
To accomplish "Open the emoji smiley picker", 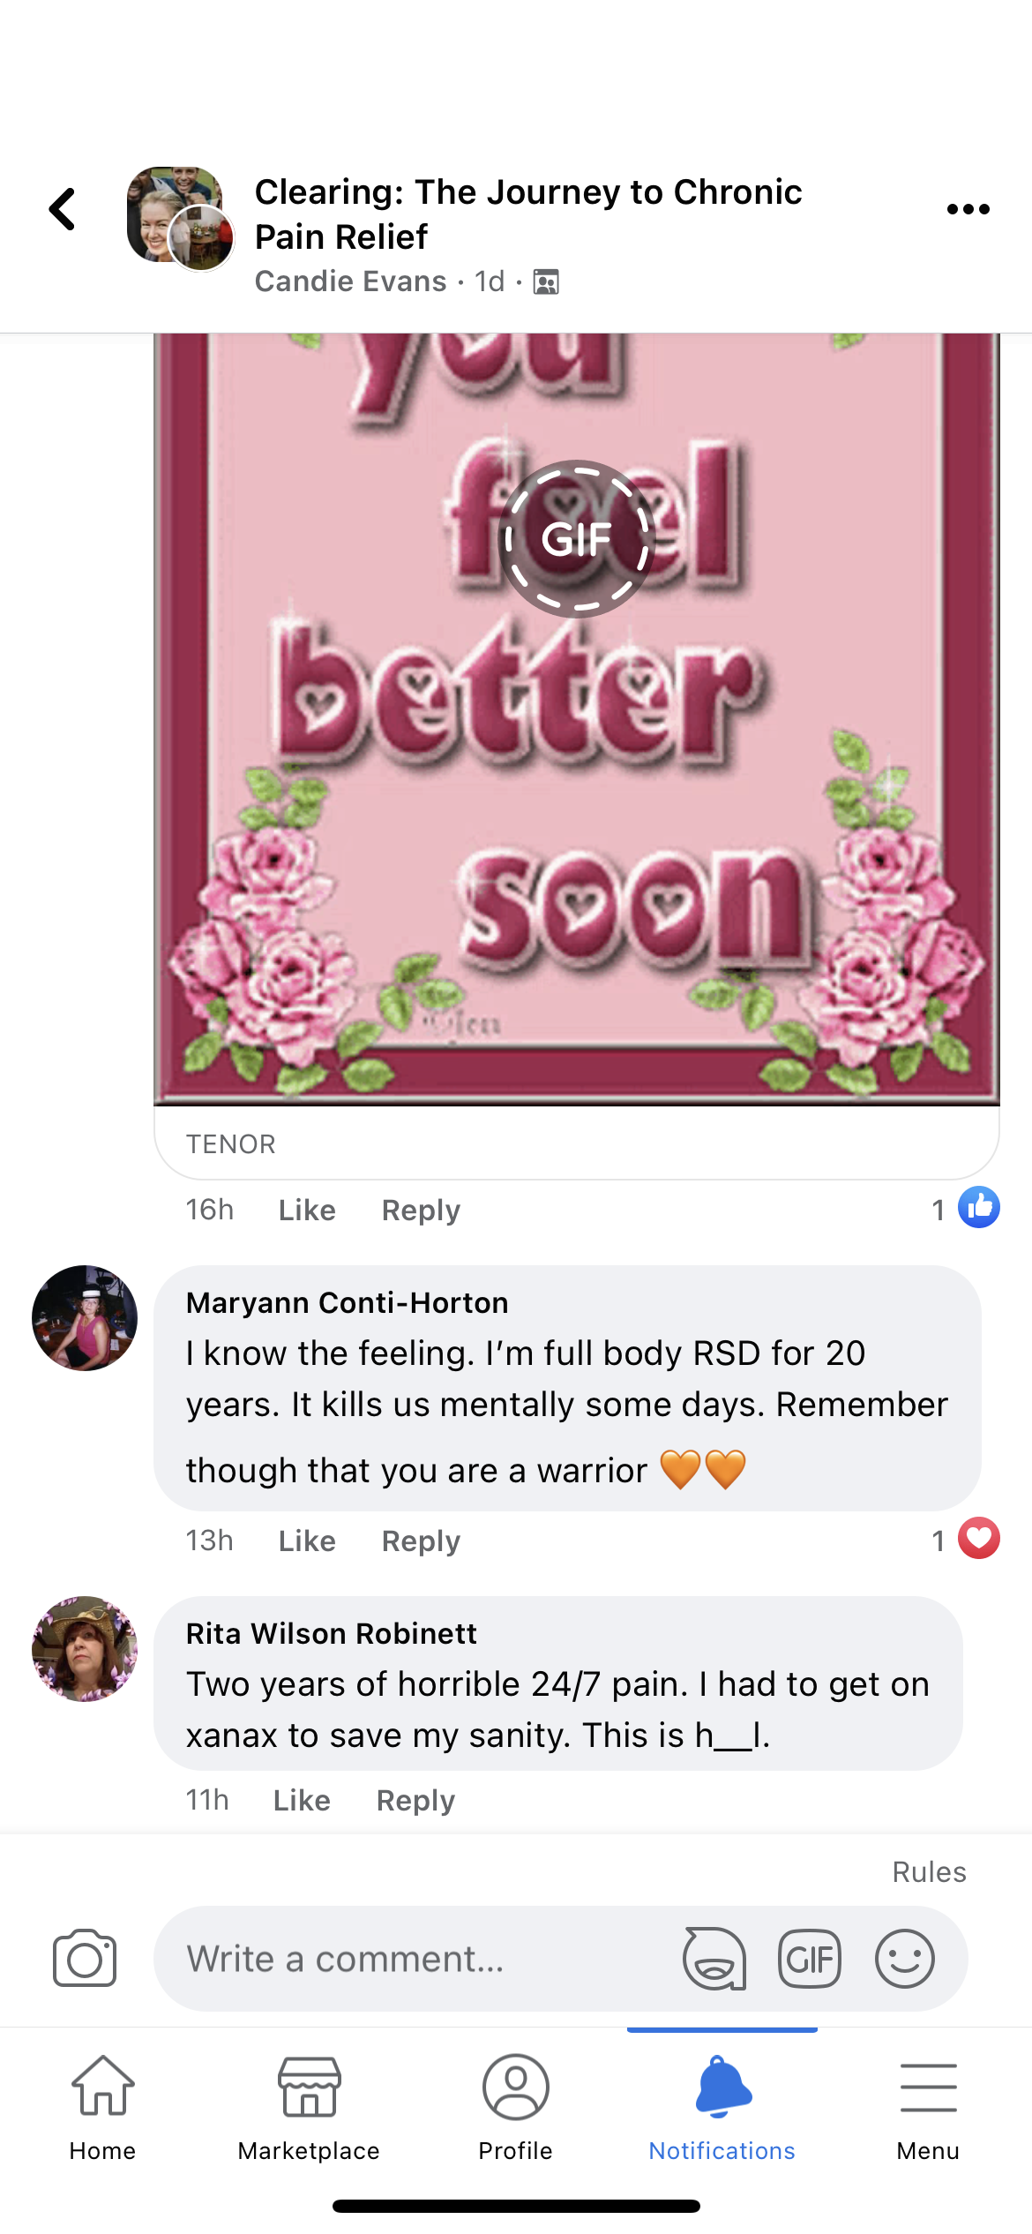I will [904, 1958].
